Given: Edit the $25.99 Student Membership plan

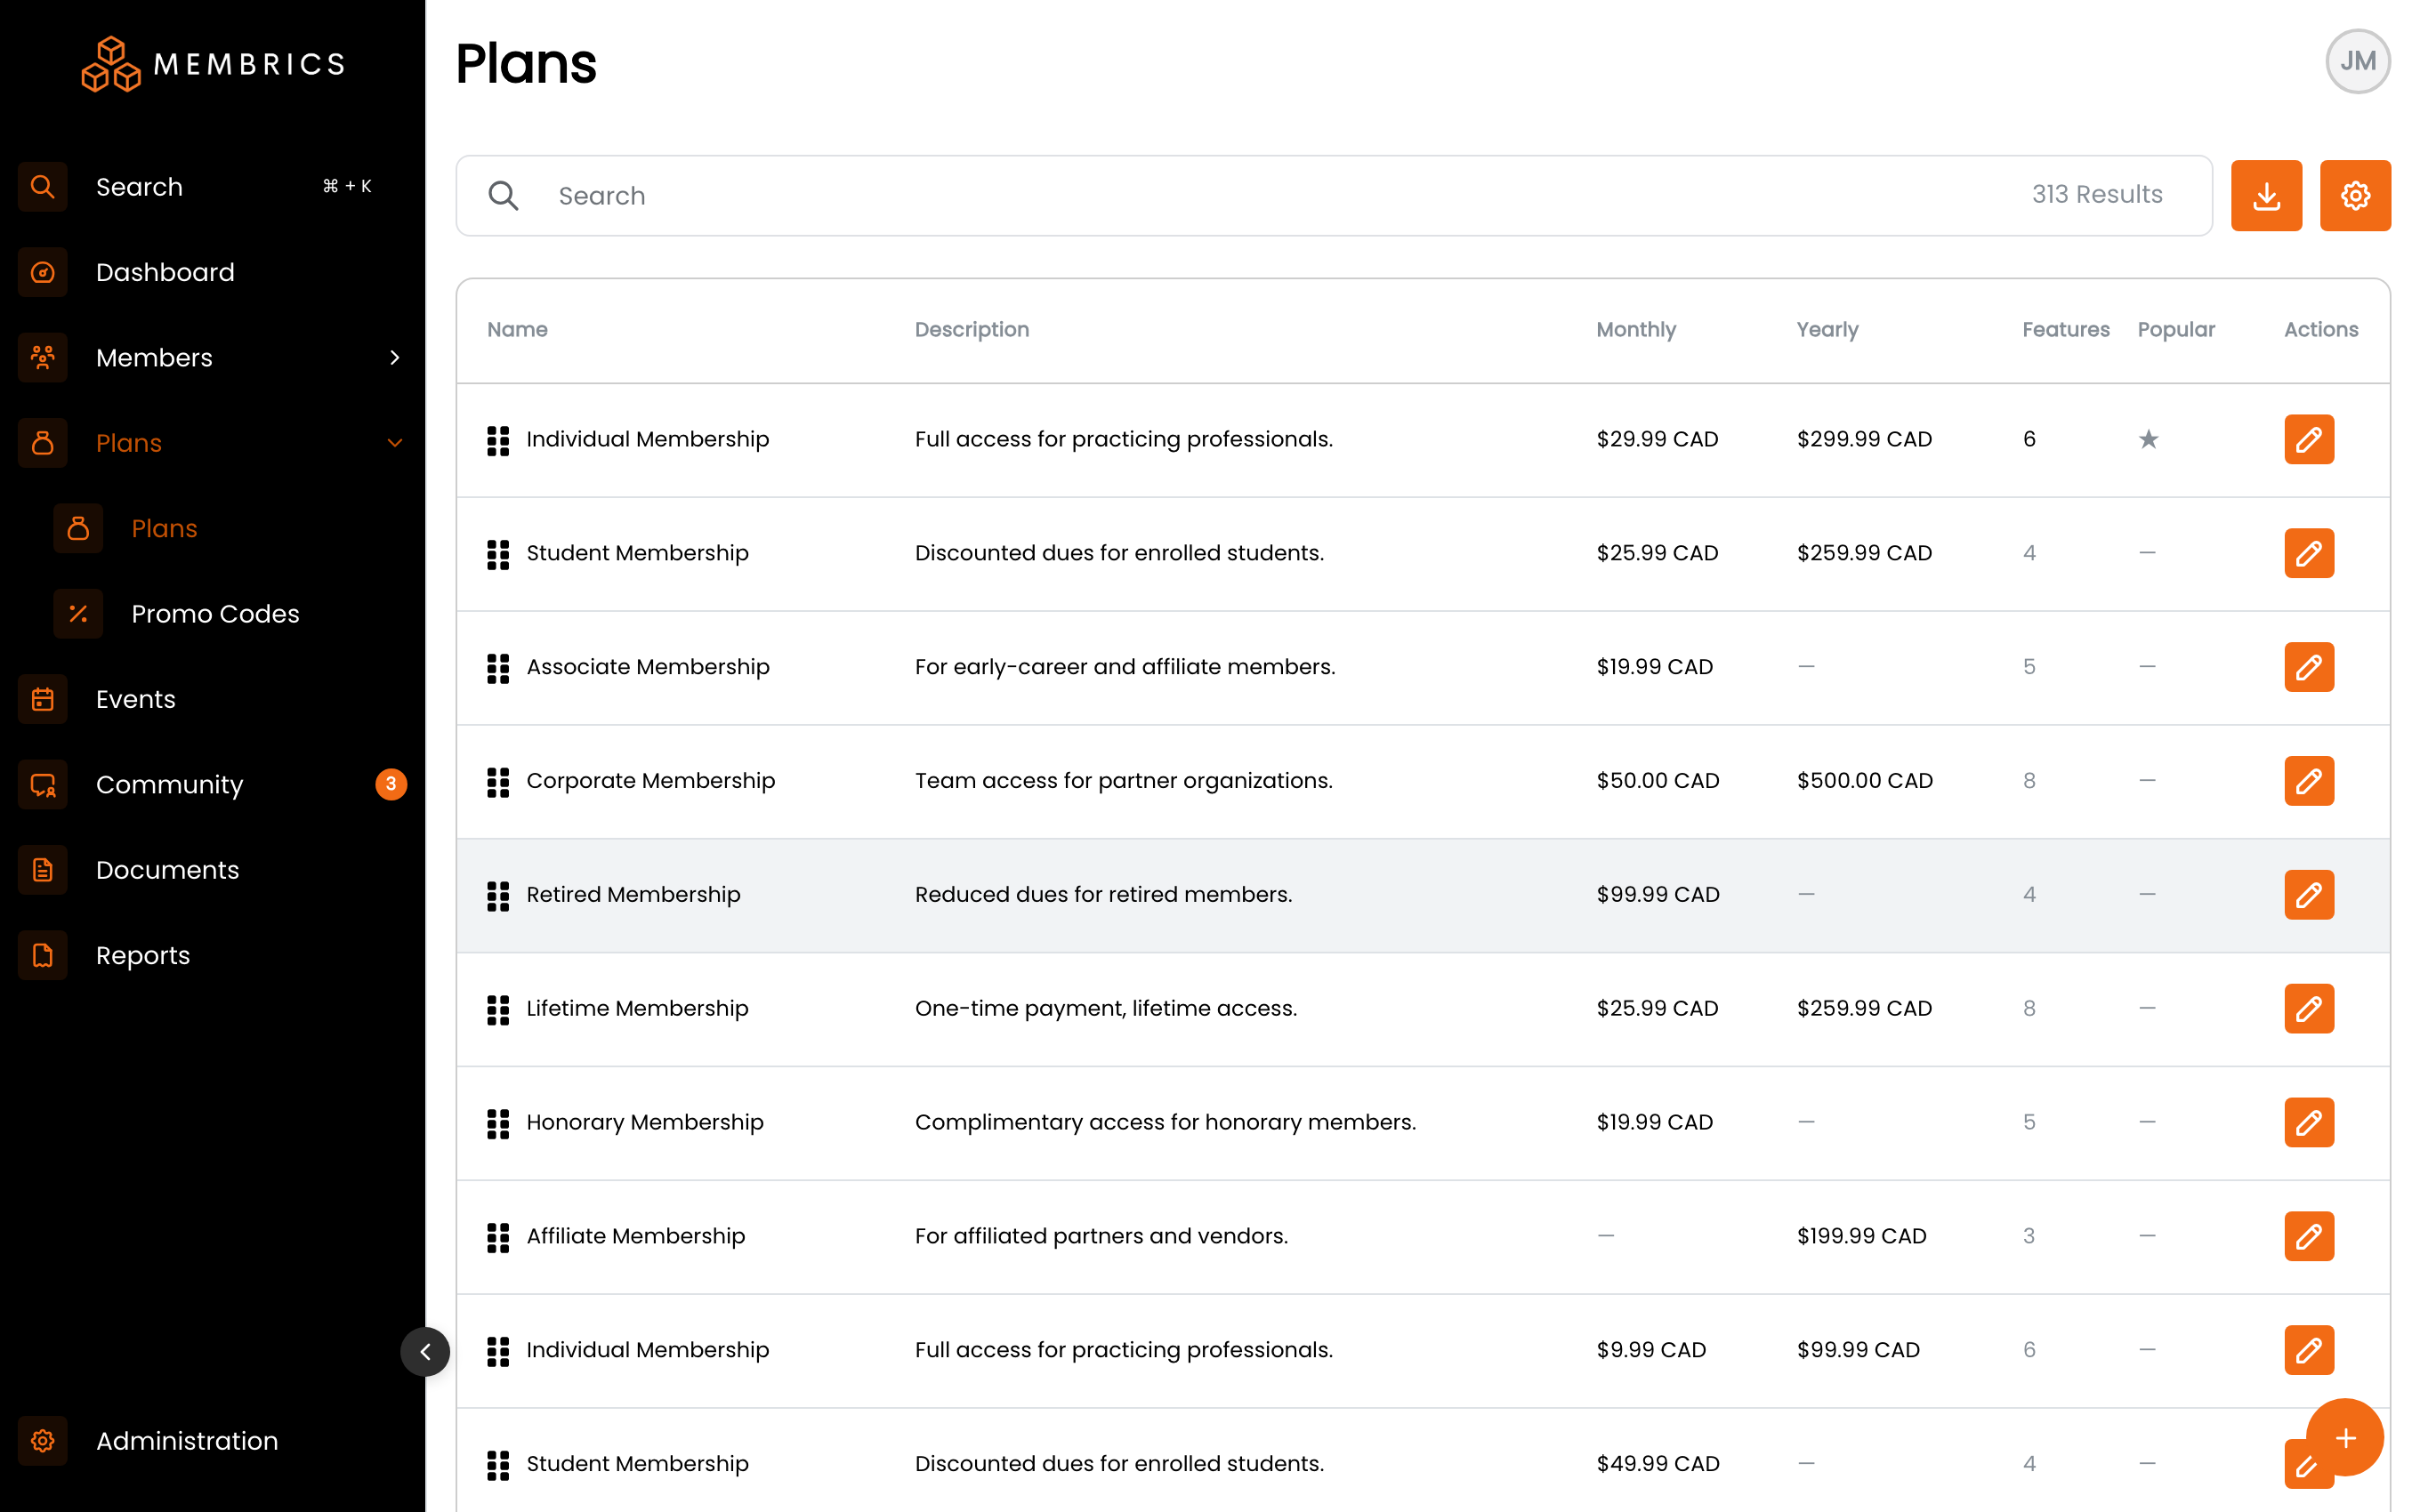Looking at the screenshot, I should (x=2309, y=553).
